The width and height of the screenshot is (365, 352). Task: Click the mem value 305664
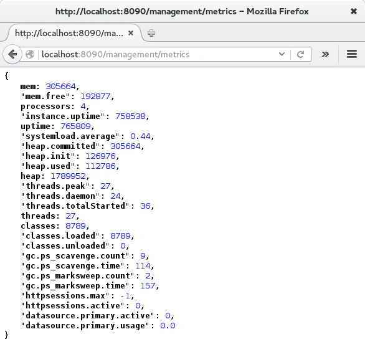click(x=60, y=87)
